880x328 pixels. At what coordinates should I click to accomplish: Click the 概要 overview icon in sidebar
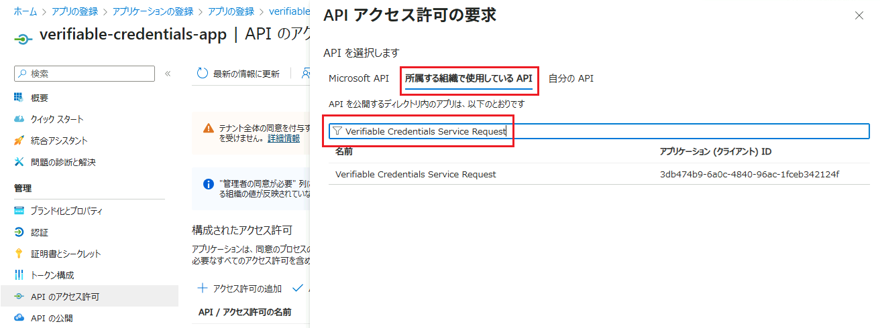click(x=19, y=98)
